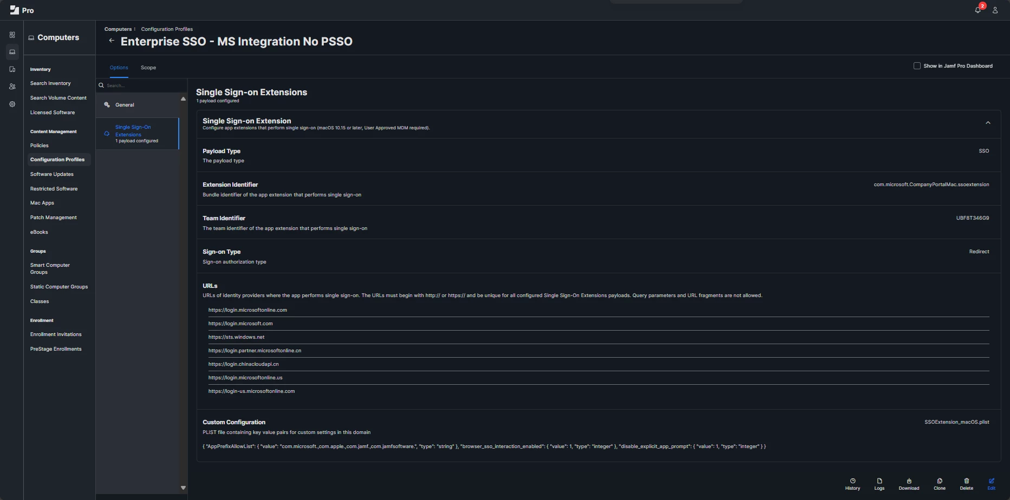Viewport: 1010px width, 500px height.
Task: Click the Configuration Profiles breadcrumb
Action: point(167,29)
